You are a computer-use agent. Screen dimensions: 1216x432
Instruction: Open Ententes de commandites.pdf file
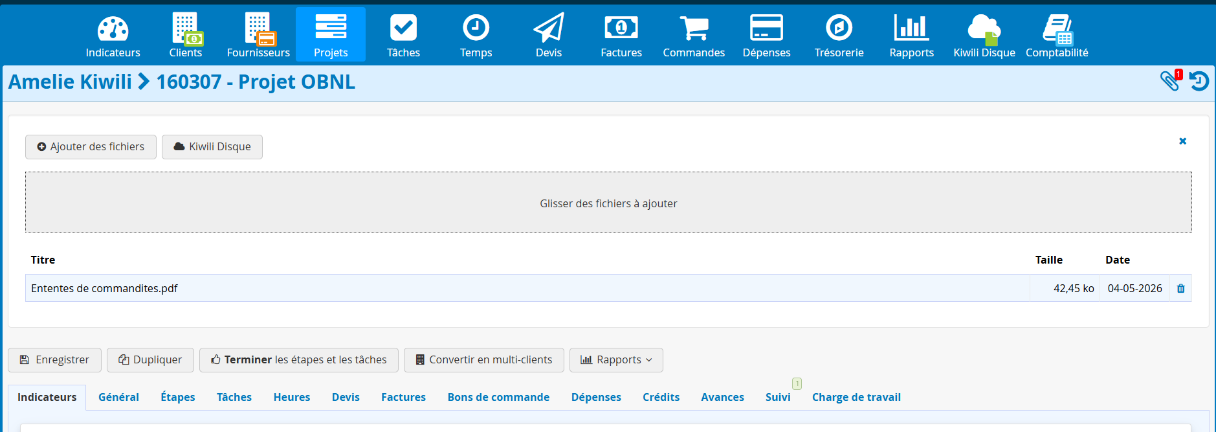tap(104, 288)
